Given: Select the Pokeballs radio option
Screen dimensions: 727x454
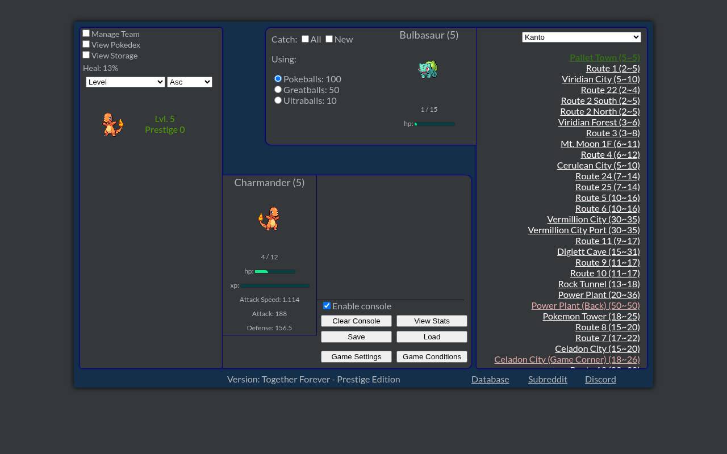Looking at the screenshot, I should [278, 78].
